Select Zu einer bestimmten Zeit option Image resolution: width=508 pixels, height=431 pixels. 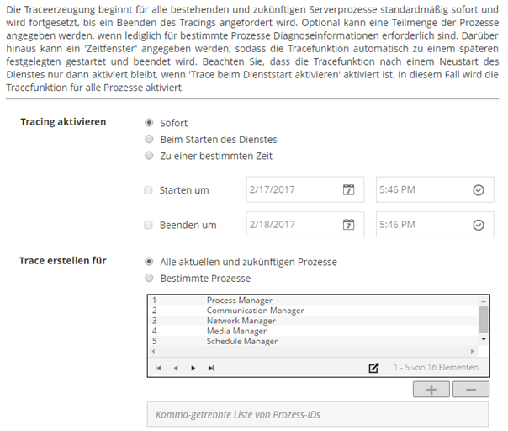coord(150,156)
